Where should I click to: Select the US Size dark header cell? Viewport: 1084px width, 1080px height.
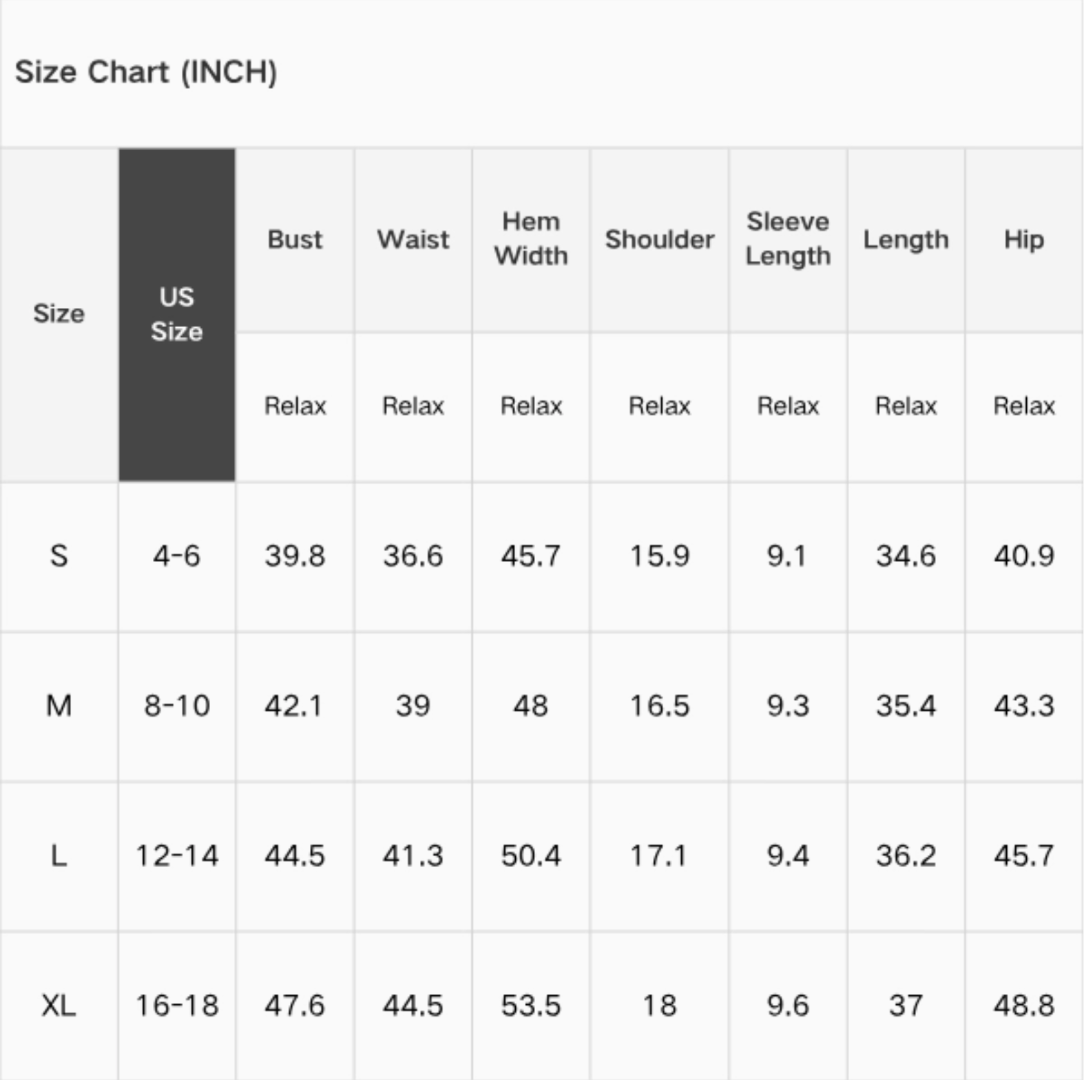(x=177, y=315)
